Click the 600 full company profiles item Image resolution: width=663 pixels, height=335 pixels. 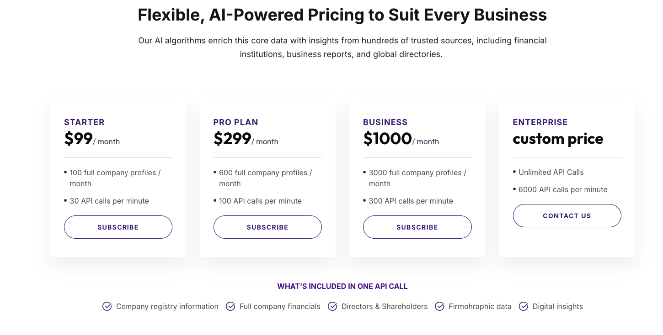pos(265,178)
